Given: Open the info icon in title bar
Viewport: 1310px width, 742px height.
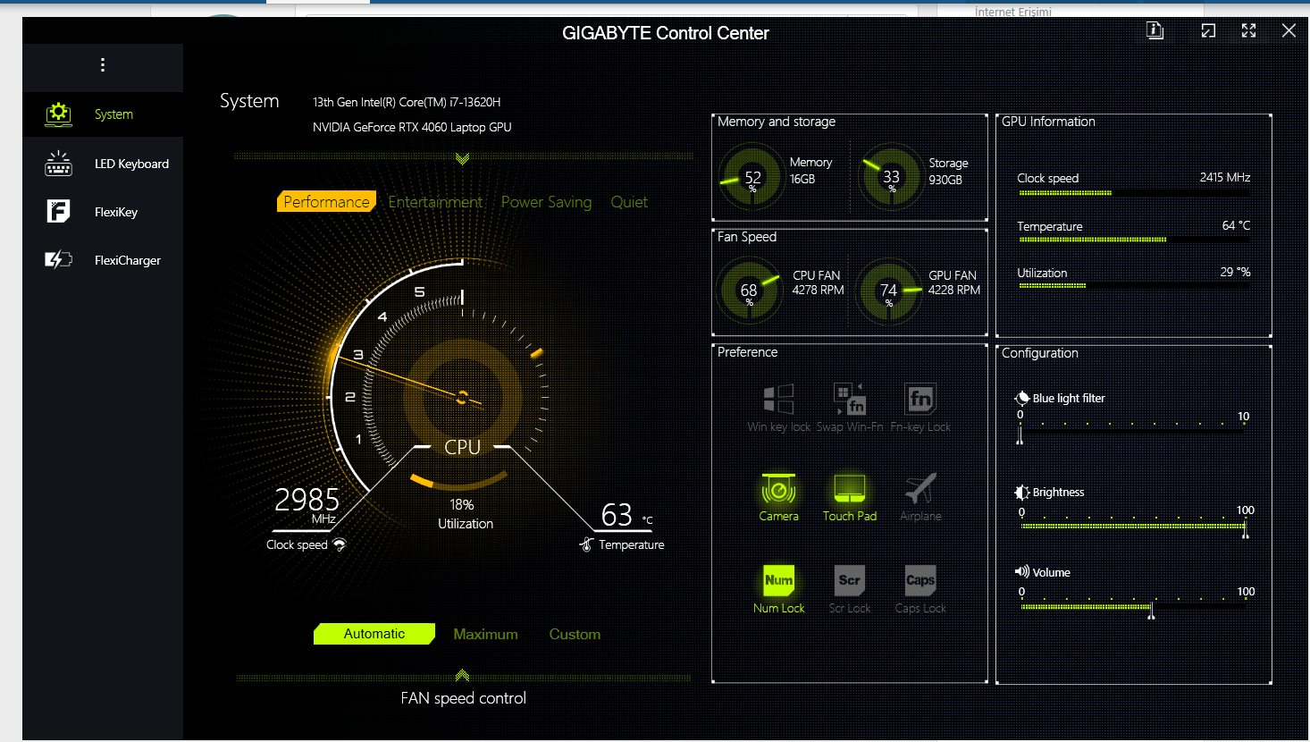Looking at the screenshot, I should (1155, 30).
